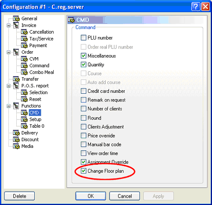This screenshot has height=205, width=212.
Task: Click the help question mark in title bar
Action: [x=196, y=7]
